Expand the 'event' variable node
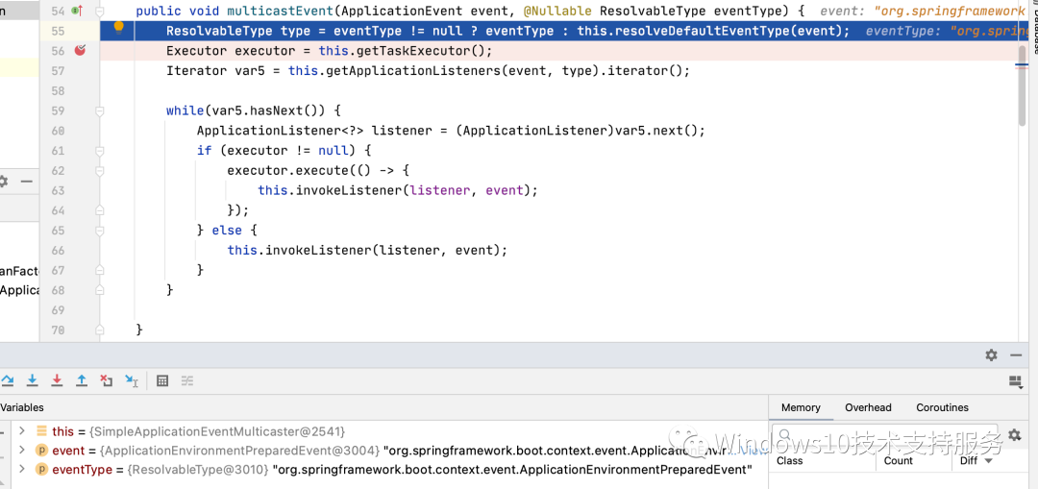The width and height of the screenshot is (1038, 489). tap(22, 451)
